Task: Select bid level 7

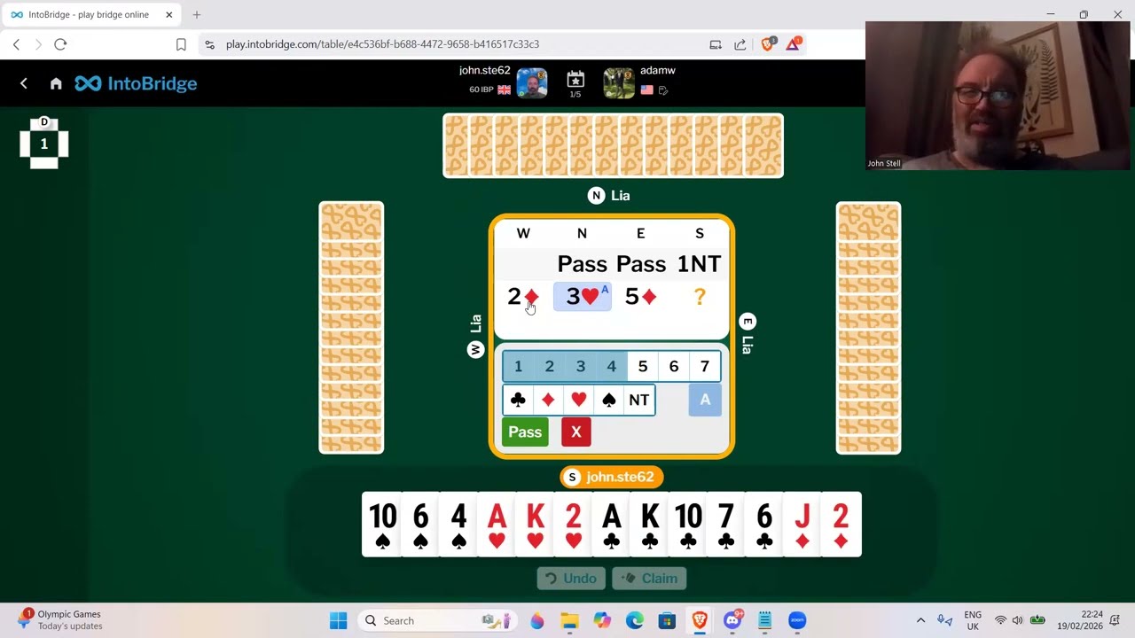Action: tap(705, 366)
